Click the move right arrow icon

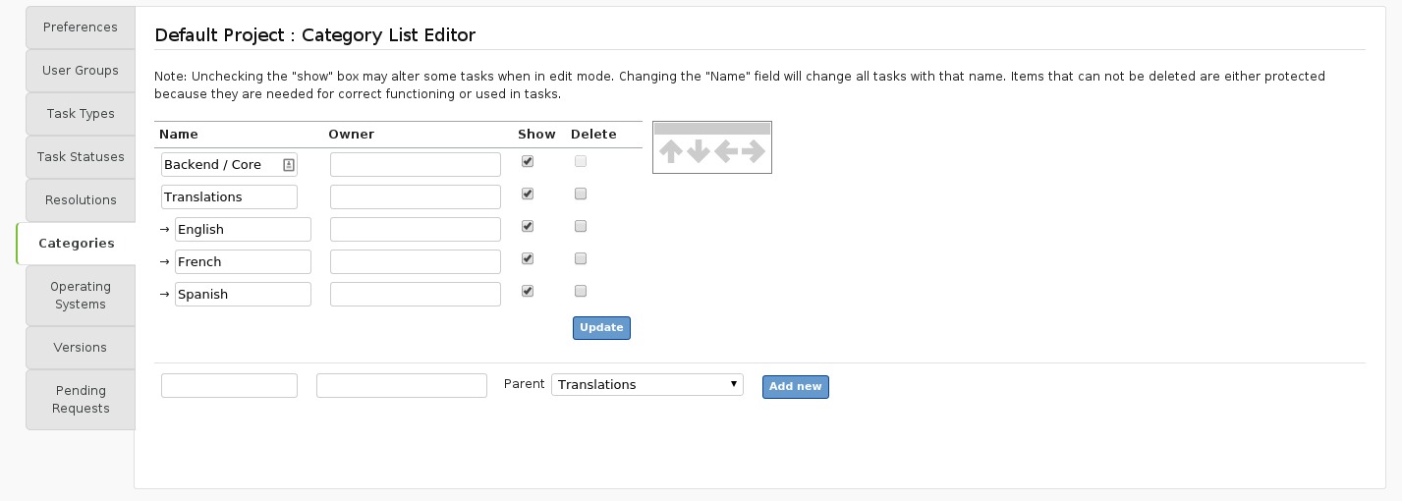tap(754, 151)
